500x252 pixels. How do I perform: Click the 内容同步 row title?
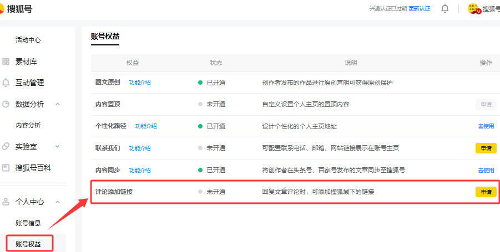point(108,170)
